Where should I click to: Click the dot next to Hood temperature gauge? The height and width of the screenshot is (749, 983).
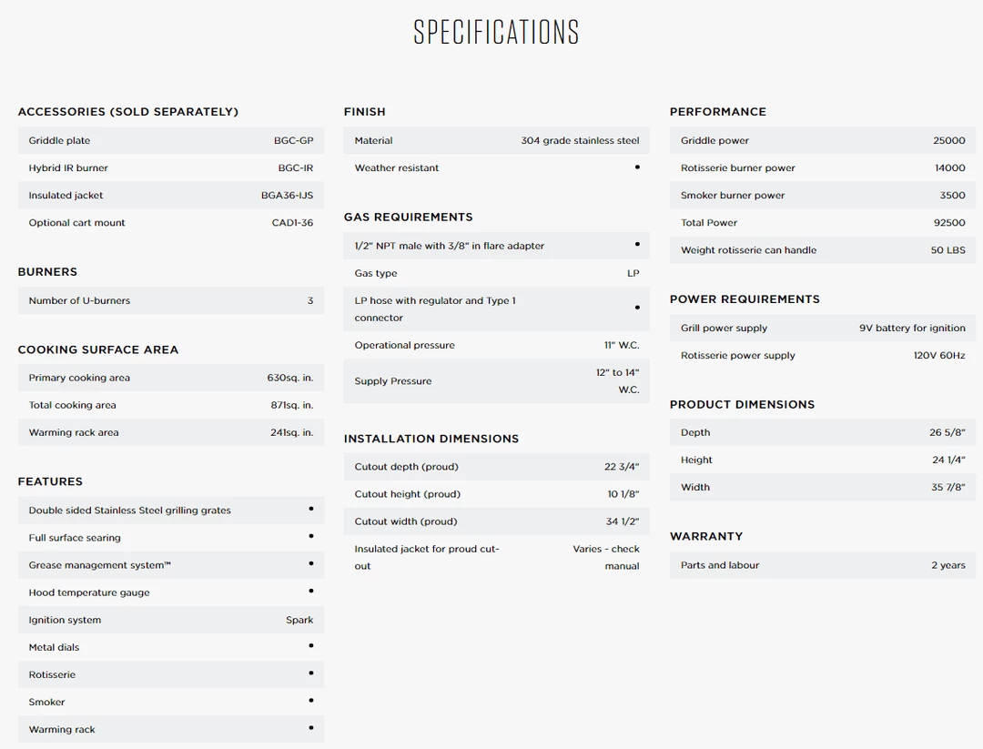[x=311, y=592]
